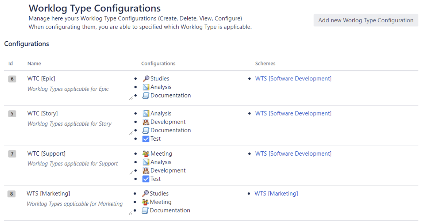The width and height of the screenshot is (421, 221).
Task: Open WTS [Software Development] link in Support row
Action: tap(293, 153)
